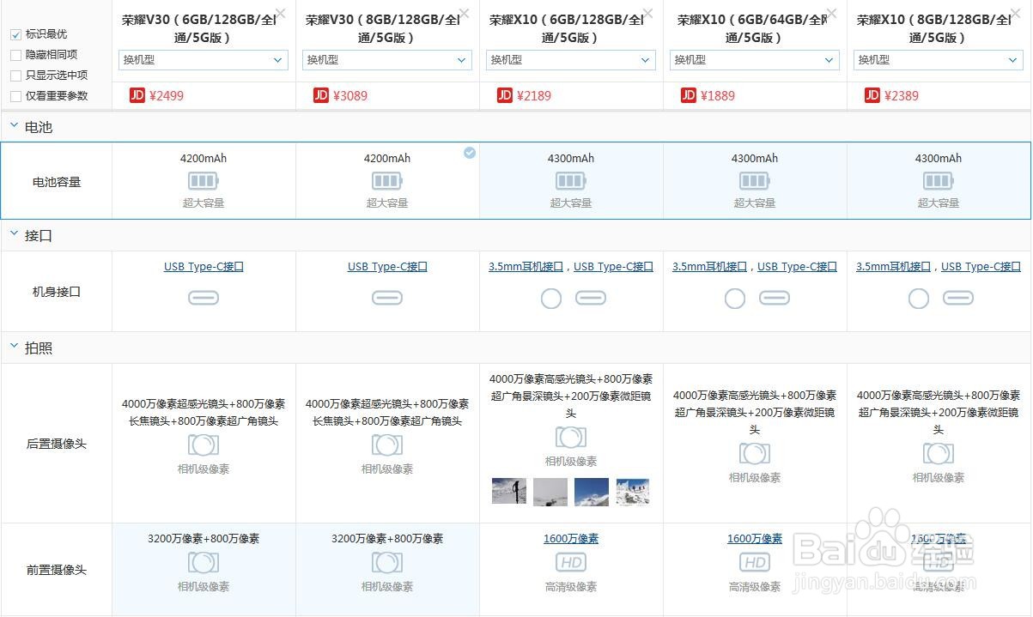The width and height of the screenshot is (1033, 617).
Task: Click headphone jack circle icon, 荣耀X10 6GB/128GB
Action: pos(551,299)
